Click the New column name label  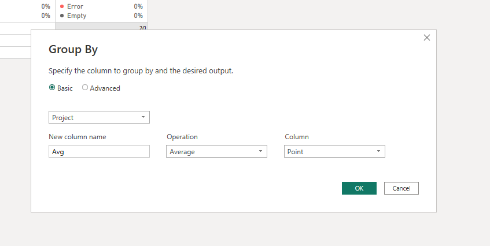coord(77,137)
